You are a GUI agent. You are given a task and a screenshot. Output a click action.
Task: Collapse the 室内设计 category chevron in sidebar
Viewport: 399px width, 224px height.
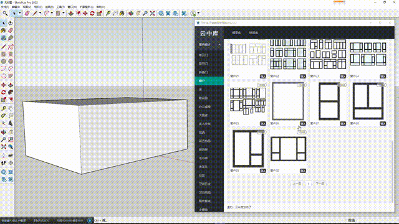219,45
